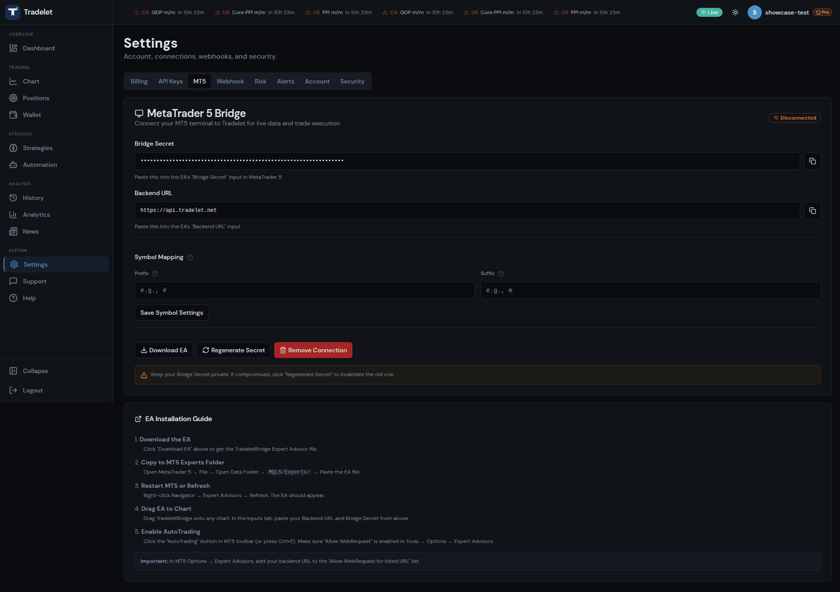Open the Analytics section
Viewport: 840px width, 592px height.
point(36,215)
